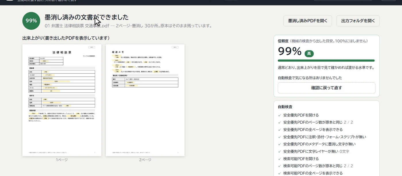This screenshot has height=176, width=402.
Task: Click the 2 / 2 value in the 検索可能PDF page-count row
Action: click(348, 166)
